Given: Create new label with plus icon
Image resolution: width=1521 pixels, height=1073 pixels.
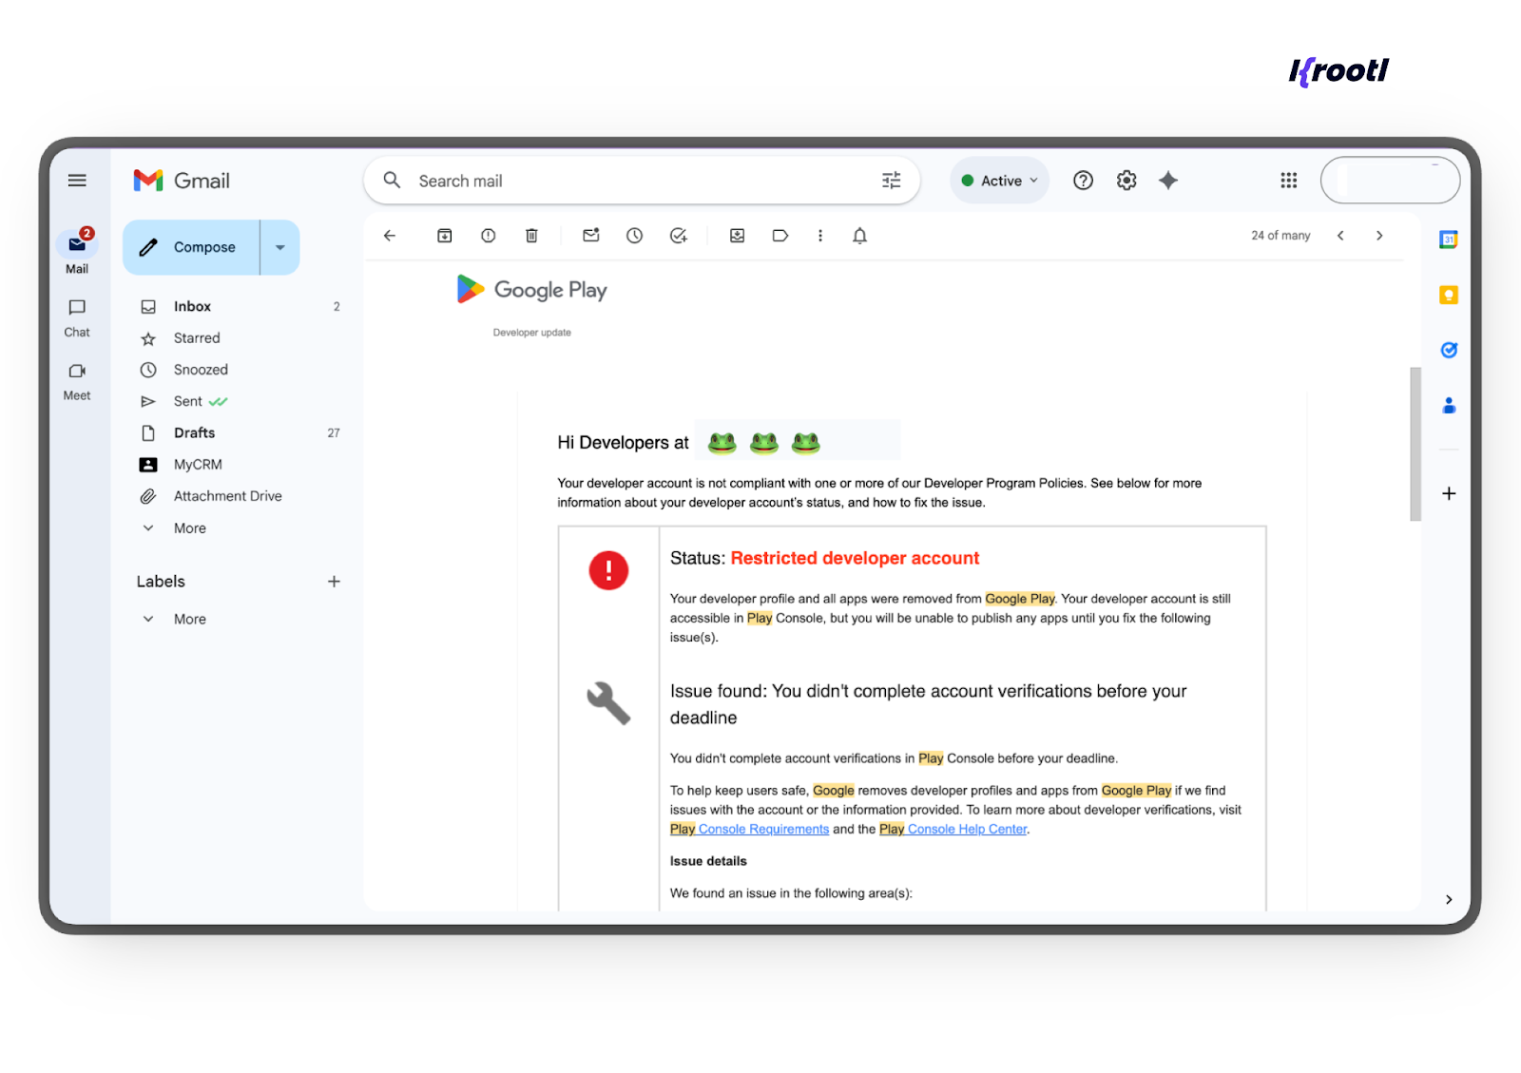Looking at the screenshot, I should [334, 582].
